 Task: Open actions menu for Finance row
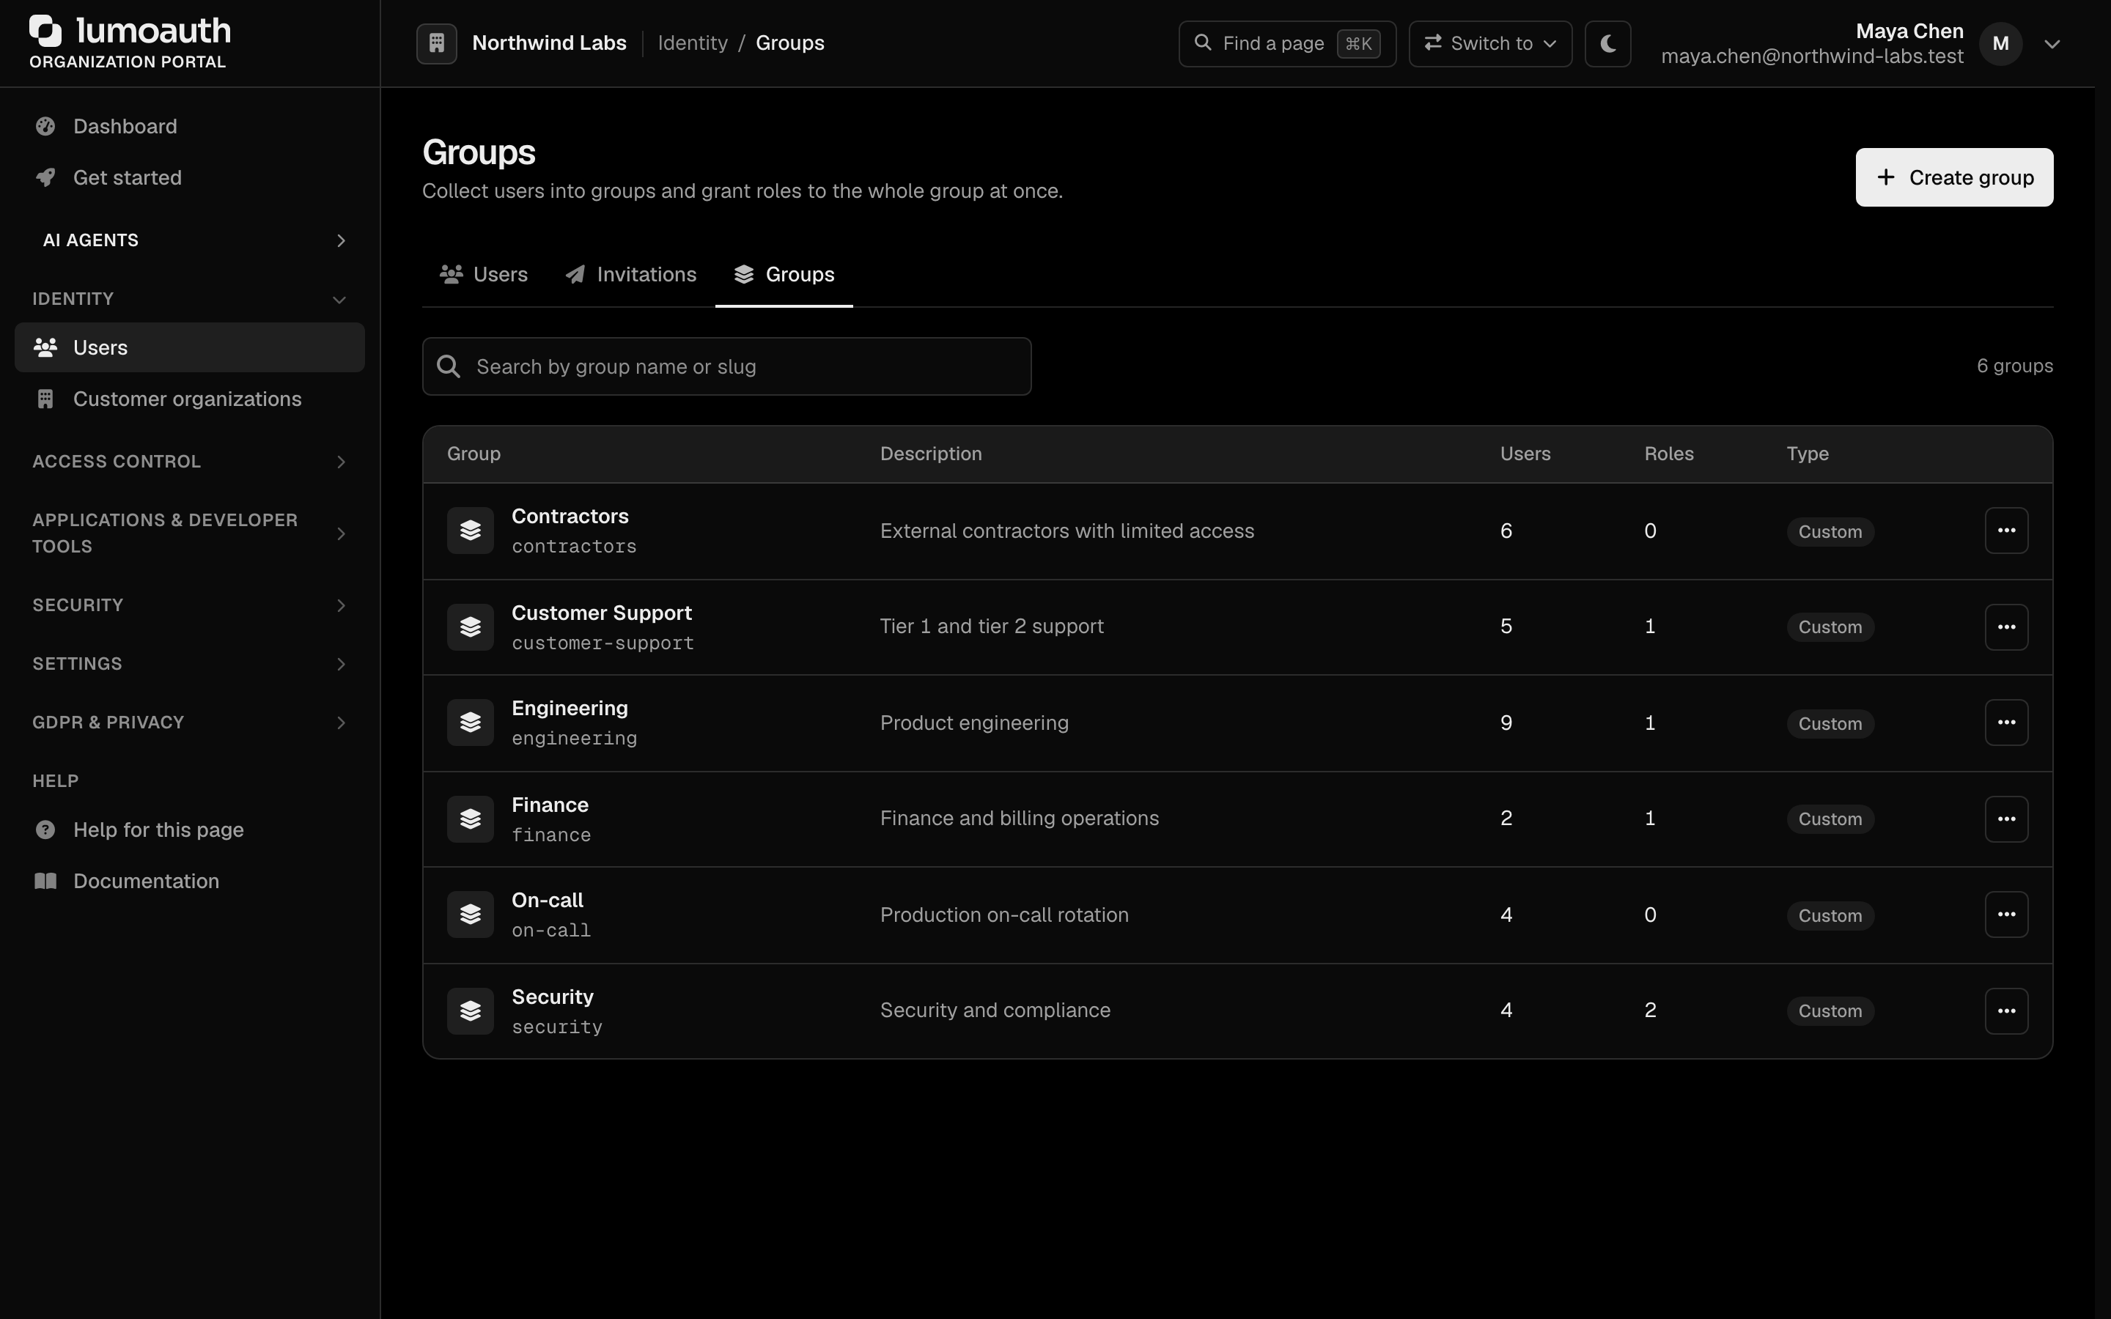tap(2006, 819)
